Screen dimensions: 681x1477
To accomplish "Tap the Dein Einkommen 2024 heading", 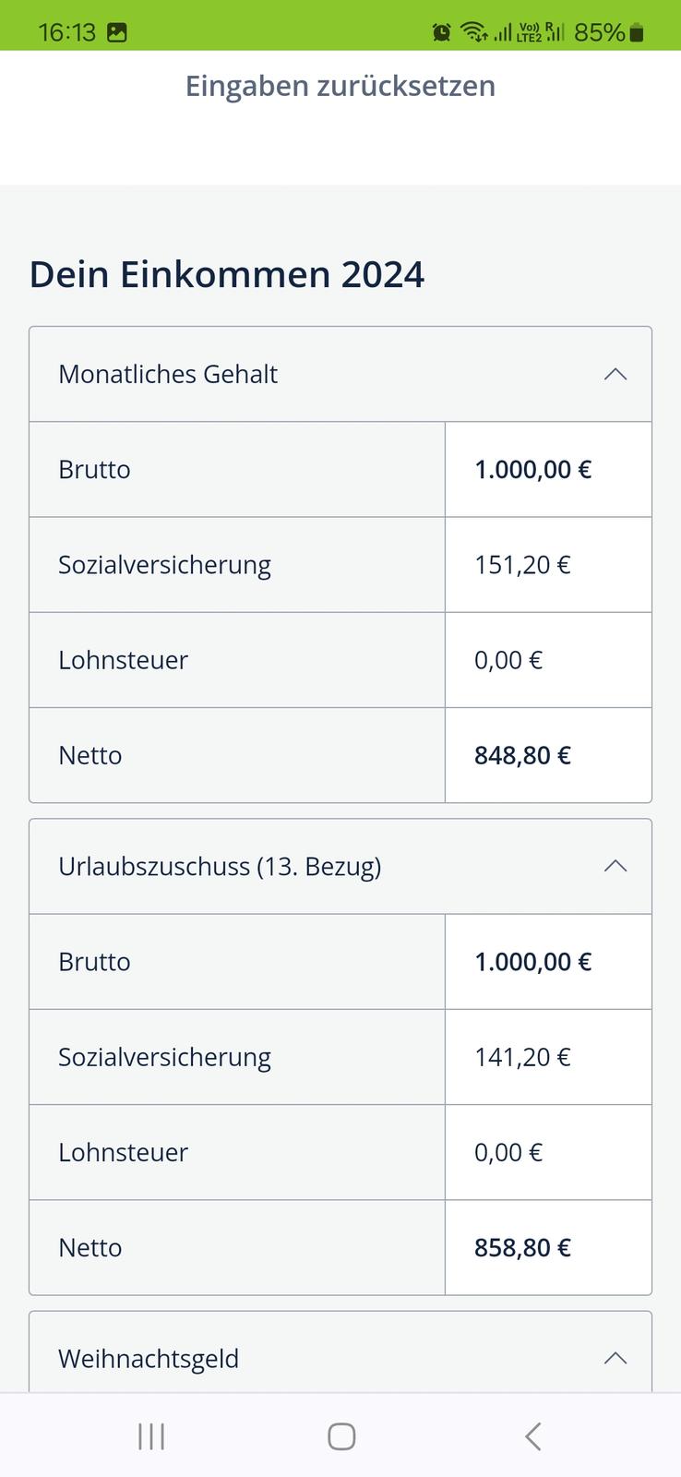I will 227,274.
